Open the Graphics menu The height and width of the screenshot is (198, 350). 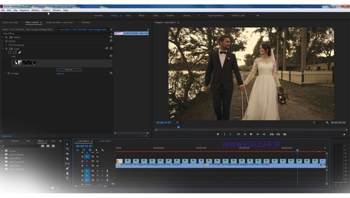coord(46,10)
